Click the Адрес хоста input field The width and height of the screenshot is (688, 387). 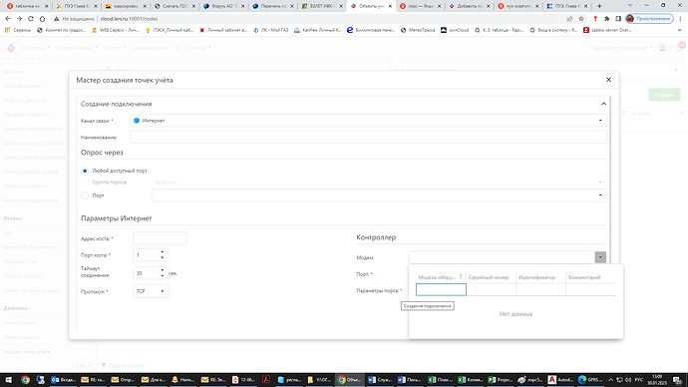(160, 238)
